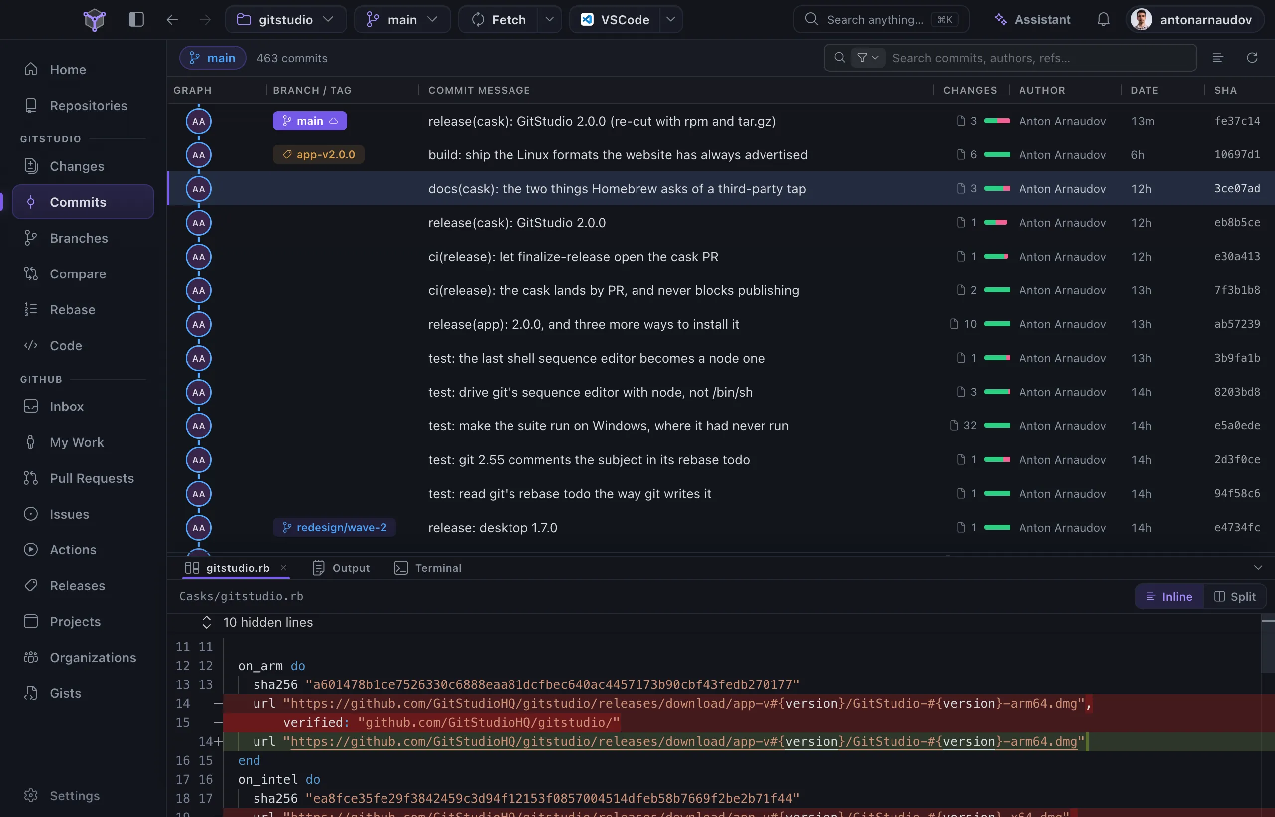The width and height of the screenshot is (1275, 817).
Task: Close the gitstudio.rb tab
Action: (x=284, y=567)
